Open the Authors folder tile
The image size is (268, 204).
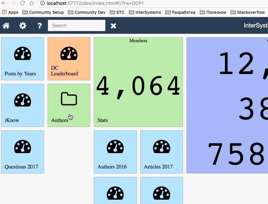[69, 105]
